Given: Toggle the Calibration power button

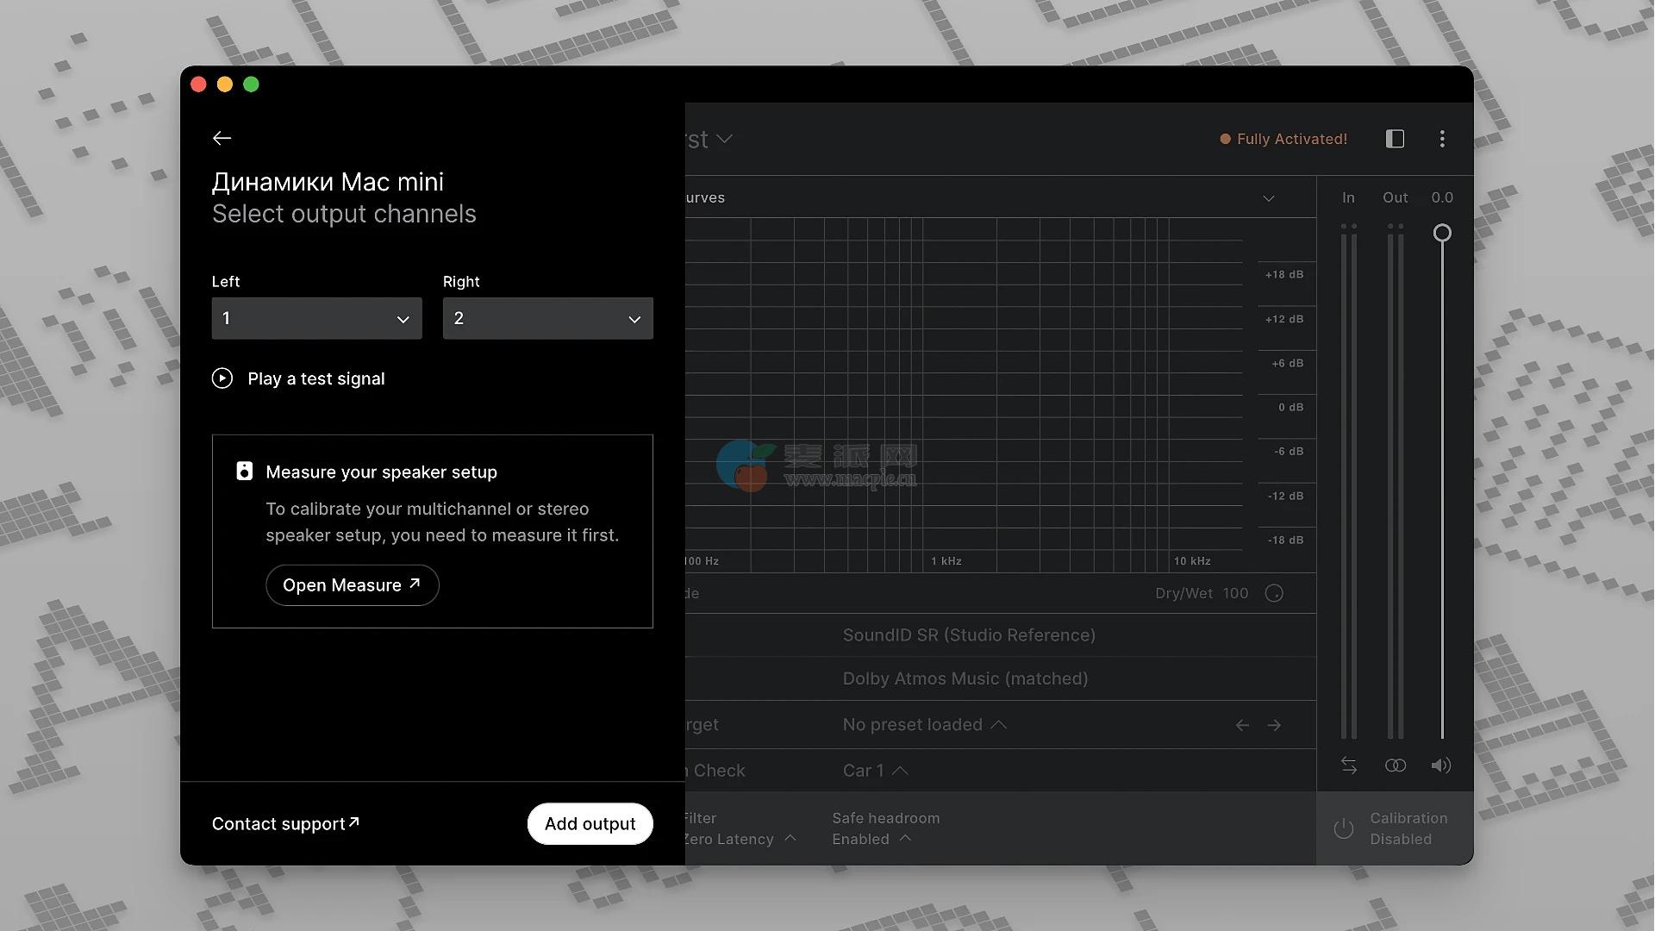Looking at the screenshot, I should click(1343, 828).
